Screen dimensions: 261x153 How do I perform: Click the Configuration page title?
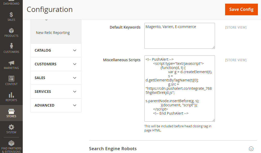click(50, 10)
